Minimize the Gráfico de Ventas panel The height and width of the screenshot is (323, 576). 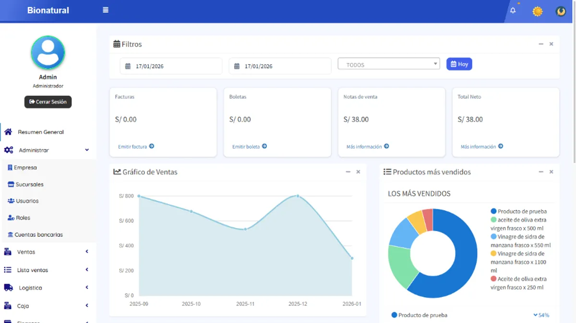tap(348, 171)
